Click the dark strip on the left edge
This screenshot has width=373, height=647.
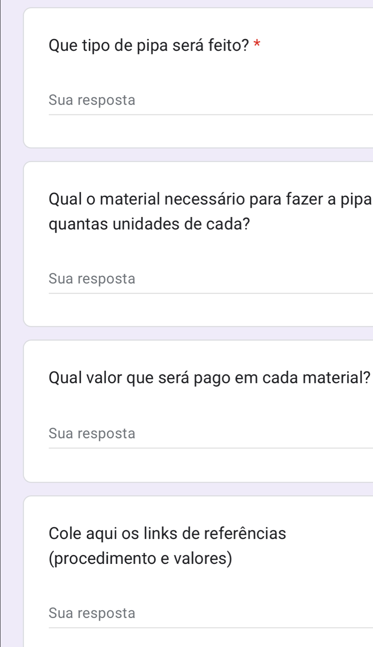click(0, 326)
